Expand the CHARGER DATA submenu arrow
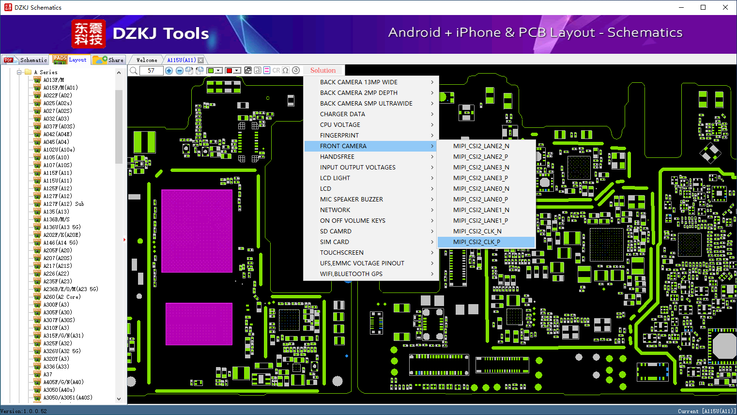Image resolution: width=737 pixels, height=415 pixels. (432, 114)
